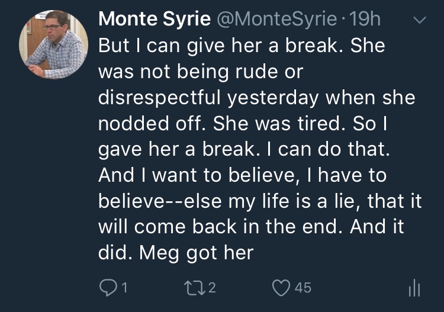Click the like count of 45
Viewport: 444px width, 312px height.
tap(303, 288)
